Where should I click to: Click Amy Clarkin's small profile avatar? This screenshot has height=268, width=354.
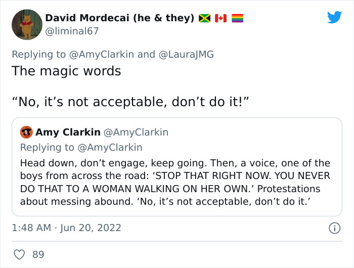[x=26, y=132]
